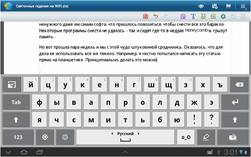Expand the center up-chevron in system bar
Image resolution: width=251 pixels, height=157 pixels.
(x=126, y=152)
